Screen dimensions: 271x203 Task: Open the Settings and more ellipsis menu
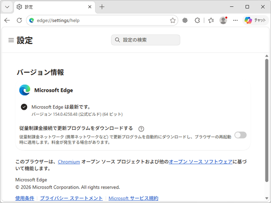pos(235,21)
